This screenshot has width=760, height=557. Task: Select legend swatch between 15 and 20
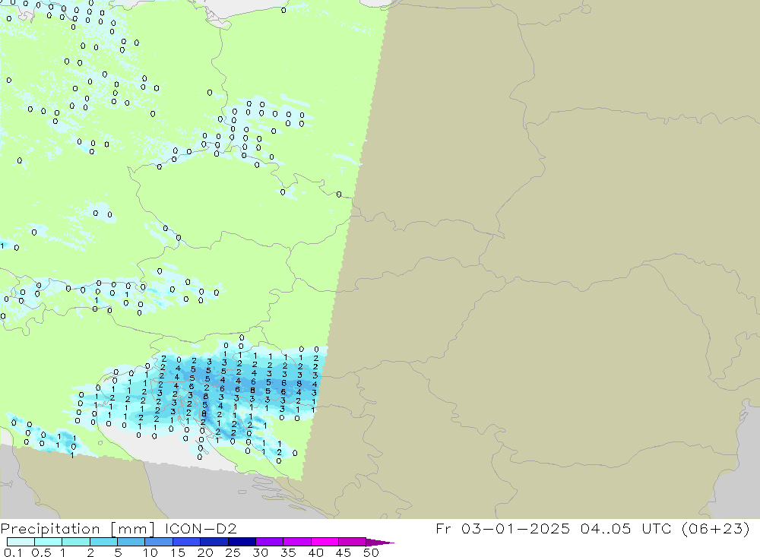point(187,542)
